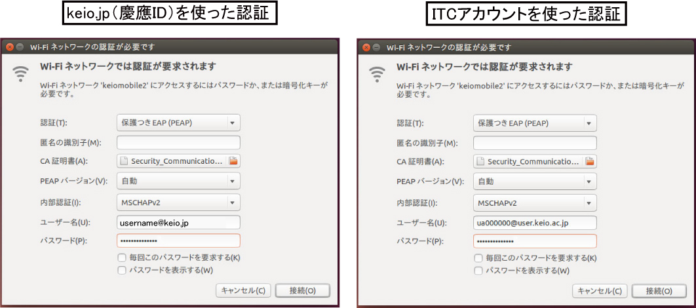Click minimize button on right dialog titlebar

tap(376, 47)
